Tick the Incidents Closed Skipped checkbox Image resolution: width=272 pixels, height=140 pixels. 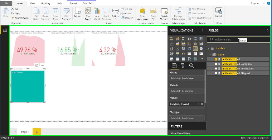click(216, 73)
